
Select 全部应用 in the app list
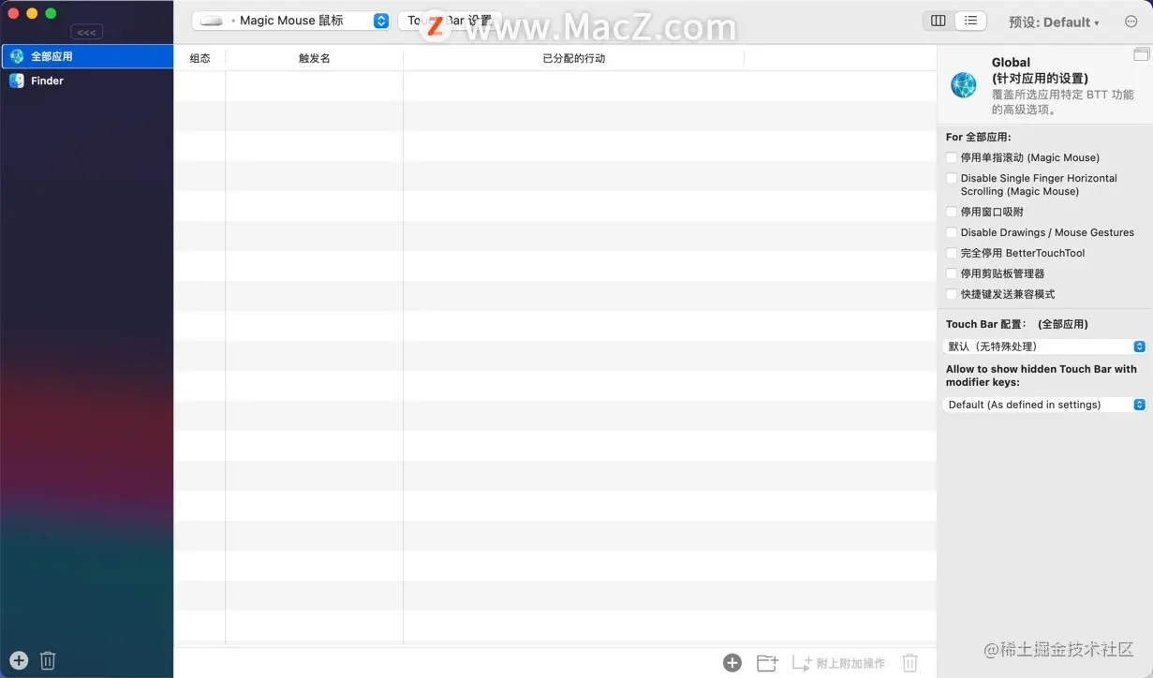coord(87,56)
